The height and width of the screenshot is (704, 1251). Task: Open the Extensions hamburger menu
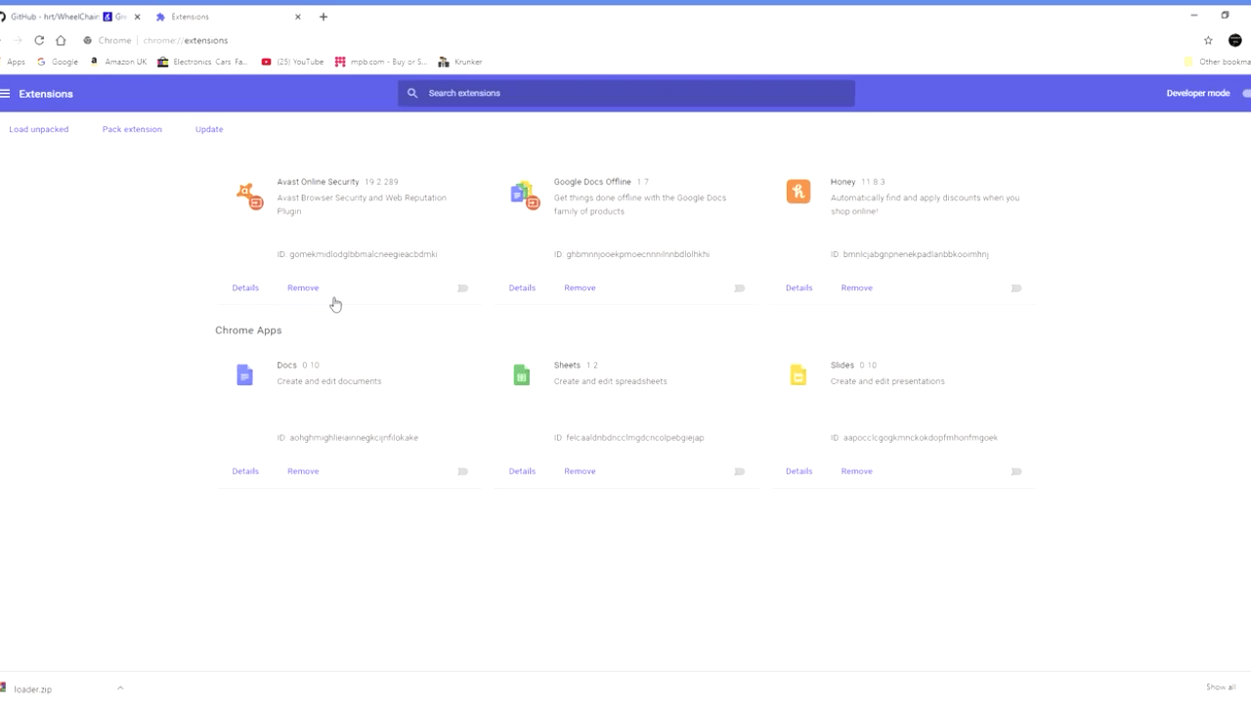[x=6, y=94]
